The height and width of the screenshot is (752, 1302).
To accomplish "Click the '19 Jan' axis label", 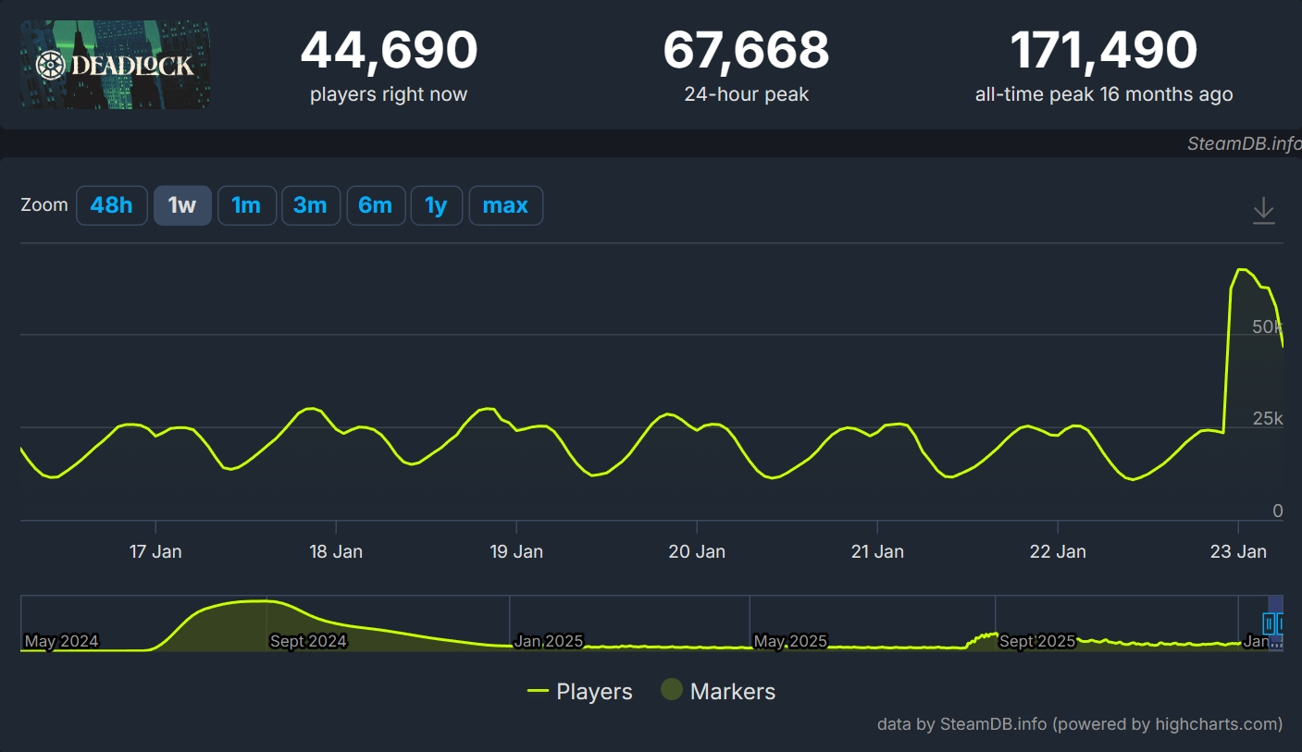I will tap(516, 552).
